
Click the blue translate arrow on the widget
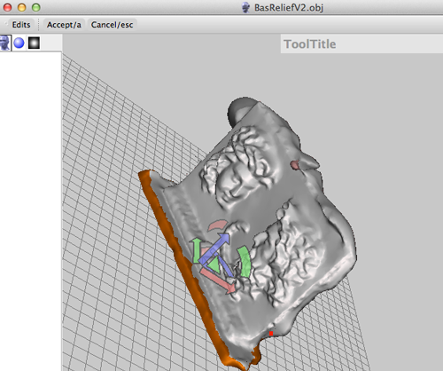(214, 248)
